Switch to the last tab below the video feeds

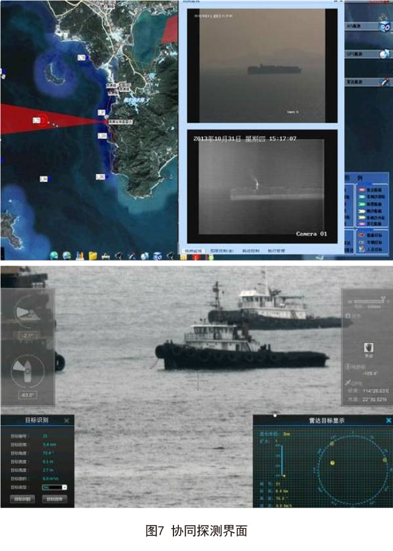(276, 251)
